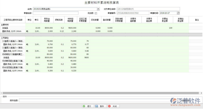Image resolution: width=203 pixels, height=109 pixels.
Task: Click the 本期扣款金额 column header
Action: tap(181, 20)
